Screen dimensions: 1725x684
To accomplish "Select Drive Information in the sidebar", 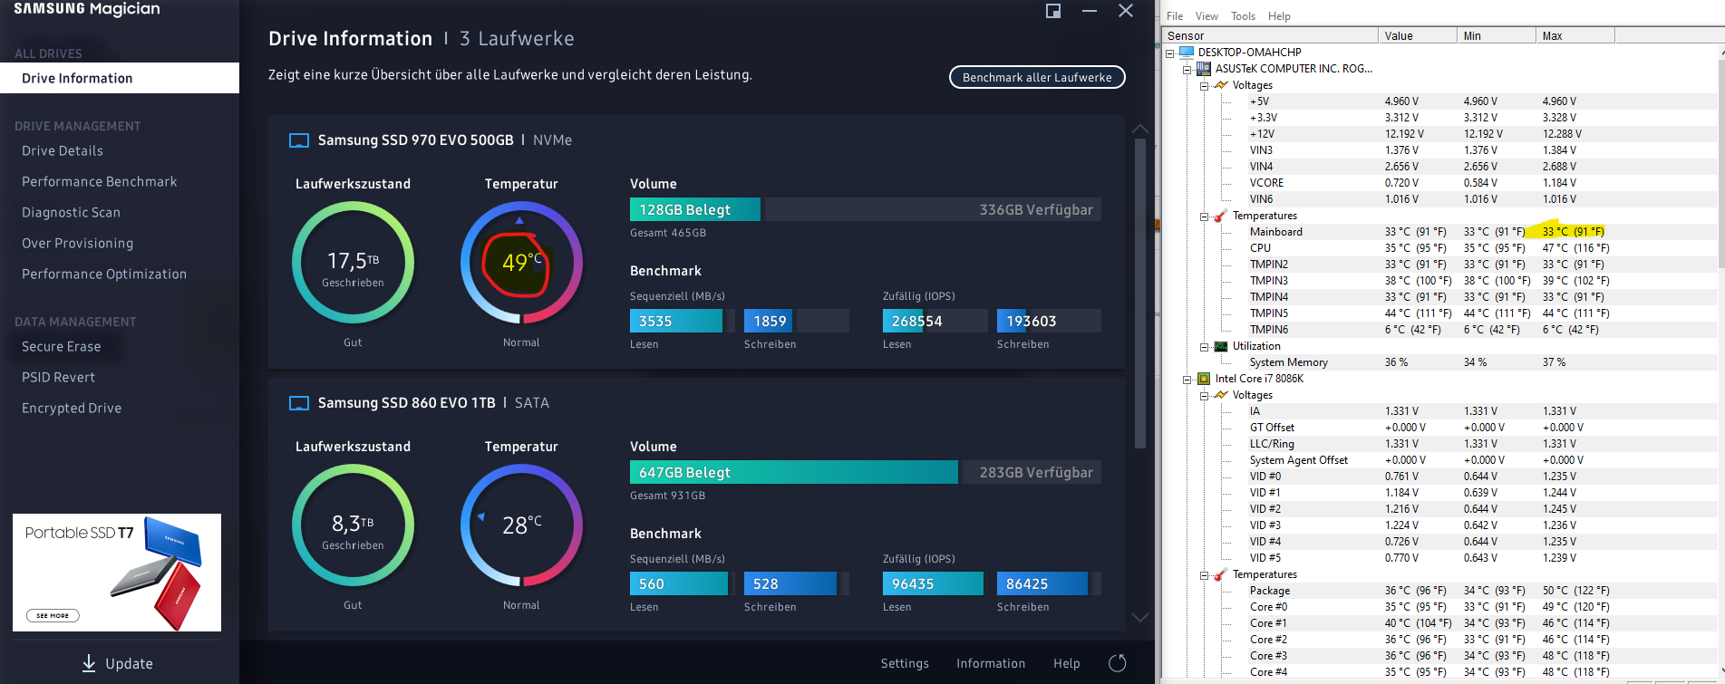I will (x=120, y=78).
